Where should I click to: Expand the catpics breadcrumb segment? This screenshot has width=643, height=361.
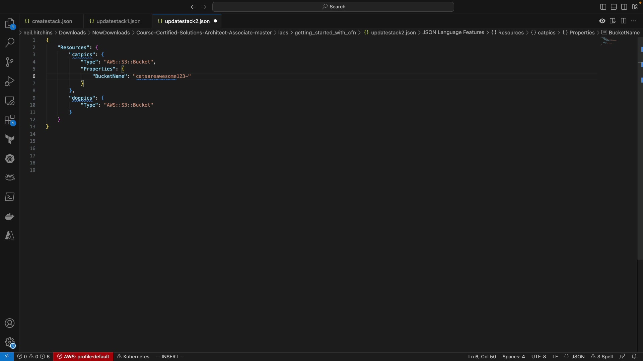pos(547,32)
